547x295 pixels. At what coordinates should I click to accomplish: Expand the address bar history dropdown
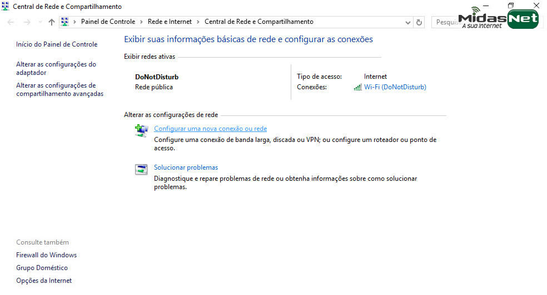click(407, 22)
